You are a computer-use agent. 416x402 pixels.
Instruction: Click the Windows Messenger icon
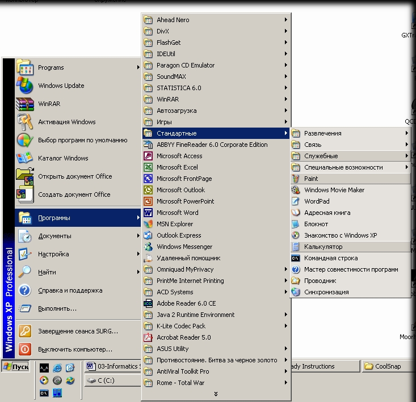pos(148,247)
